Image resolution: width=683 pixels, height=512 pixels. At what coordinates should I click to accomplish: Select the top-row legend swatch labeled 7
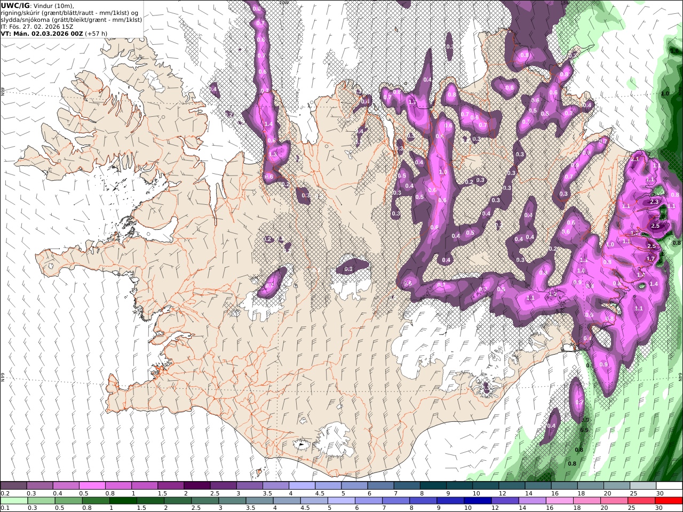(407, 486)
